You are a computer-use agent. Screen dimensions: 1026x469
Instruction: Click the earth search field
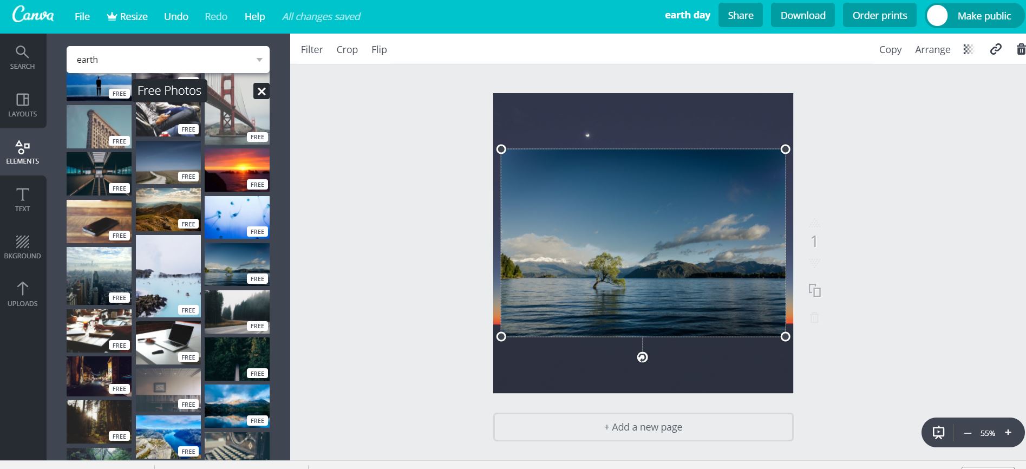click(x=168, y=60)
